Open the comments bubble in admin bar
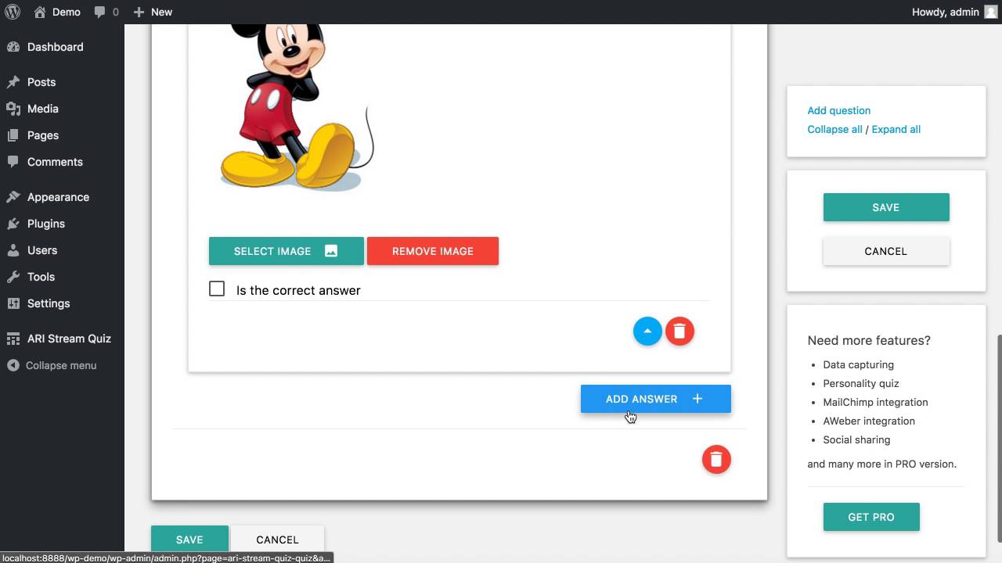 coord(100,13)
